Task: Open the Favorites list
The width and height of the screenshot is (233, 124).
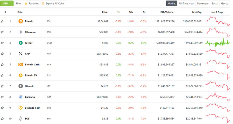Action: point(31,3)
